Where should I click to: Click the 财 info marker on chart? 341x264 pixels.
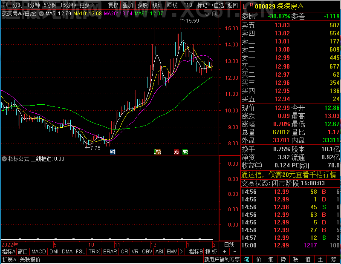point(113,152)
